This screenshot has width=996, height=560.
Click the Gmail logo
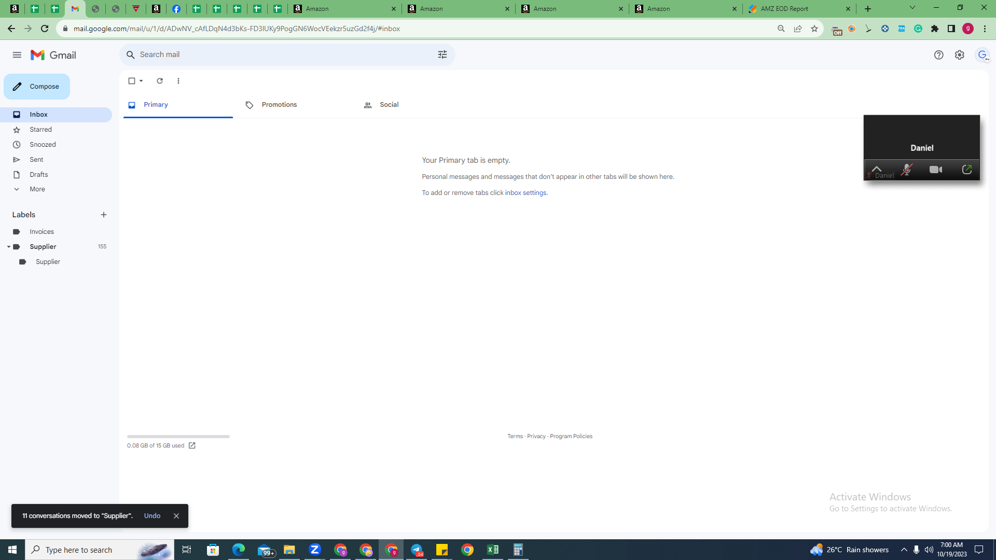pyautogui.click(x=53, y=55)
